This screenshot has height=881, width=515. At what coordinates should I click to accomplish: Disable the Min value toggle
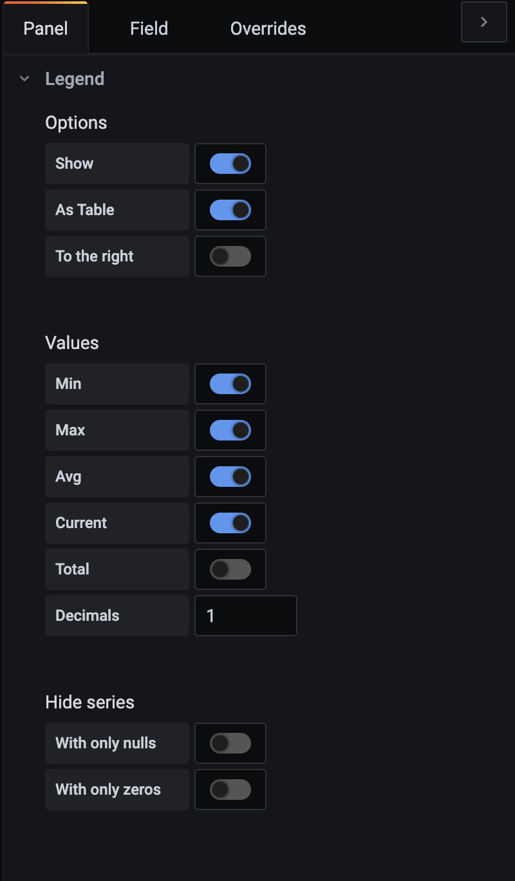click(230, 384)
